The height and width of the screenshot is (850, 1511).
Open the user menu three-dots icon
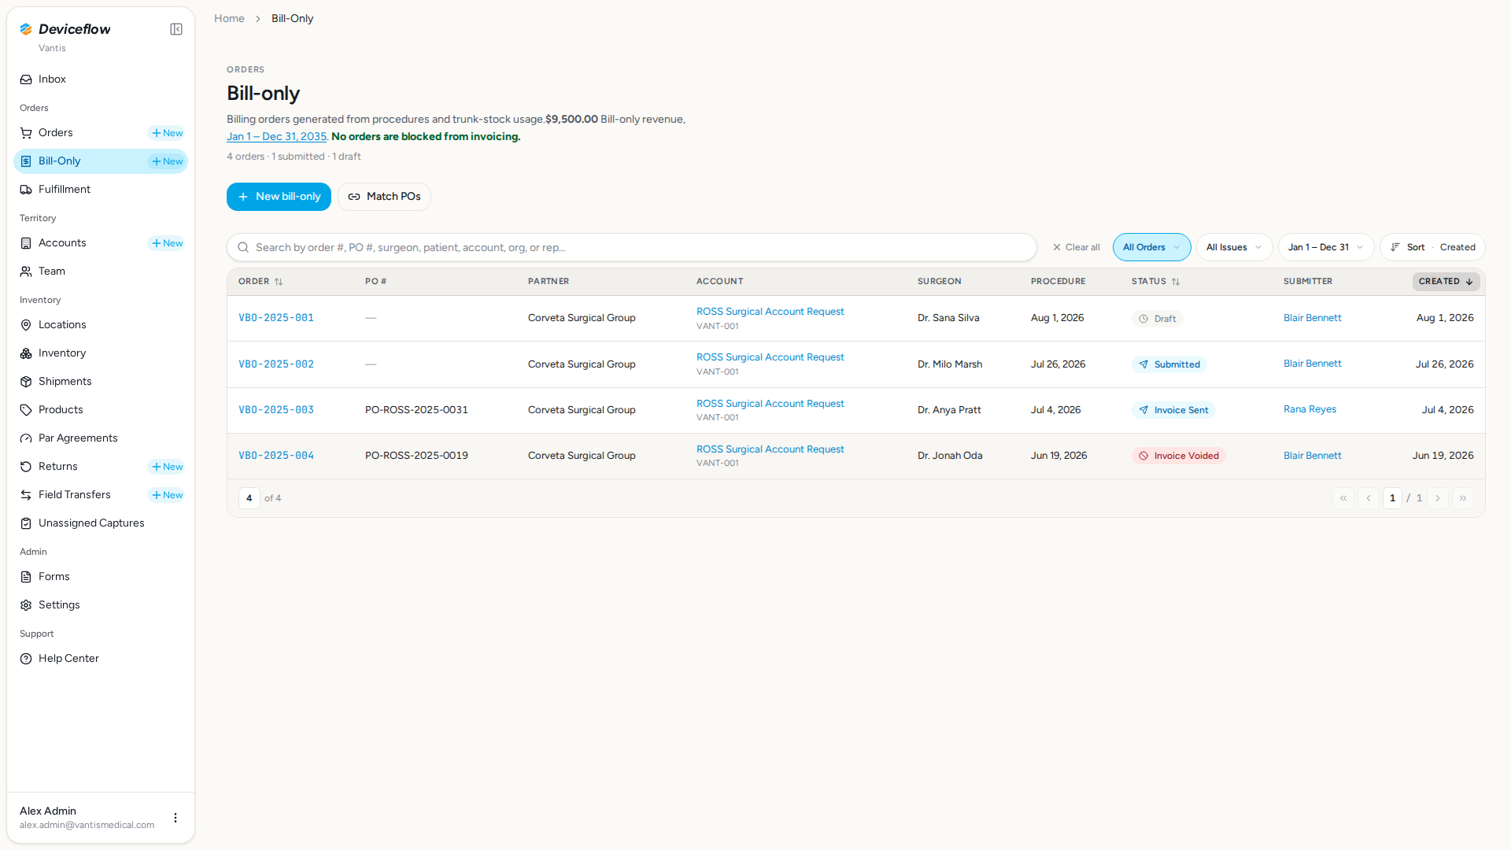coord(175,818)
